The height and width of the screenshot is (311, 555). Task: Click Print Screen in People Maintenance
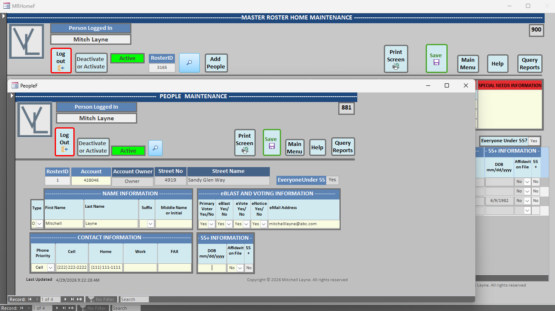(x=245, y=143)
